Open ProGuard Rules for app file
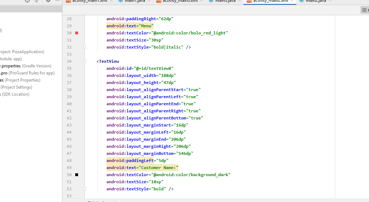This screenshot has height=202, width=369. [27, 73]
